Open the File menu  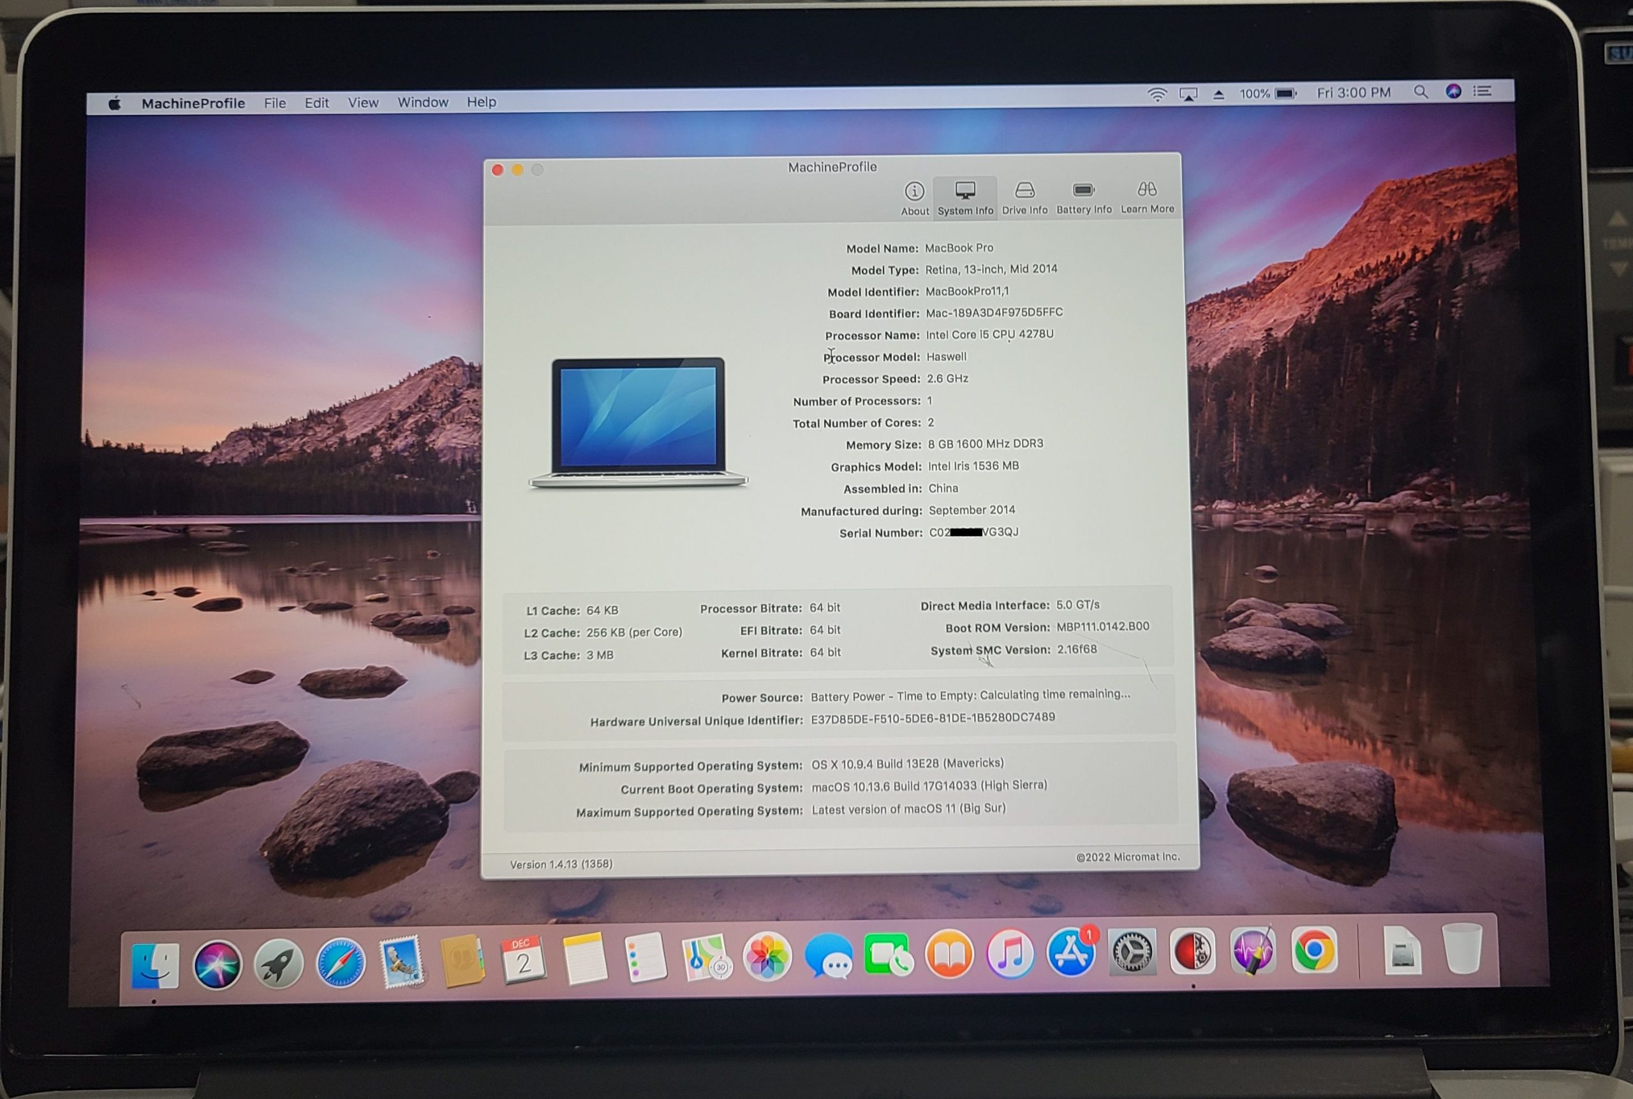tap(275, 103)
